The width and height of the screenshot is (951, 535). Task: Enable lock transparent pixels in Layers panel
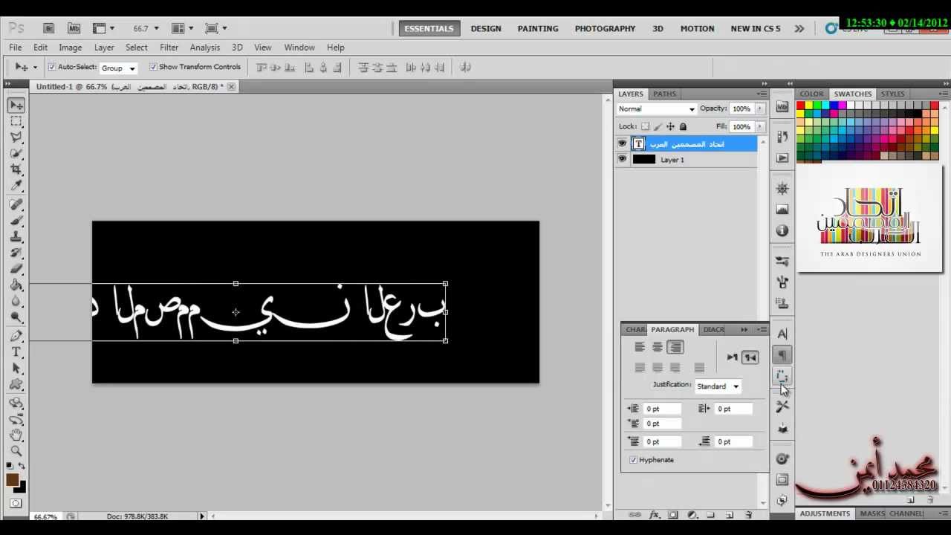[x=645, y=126]
